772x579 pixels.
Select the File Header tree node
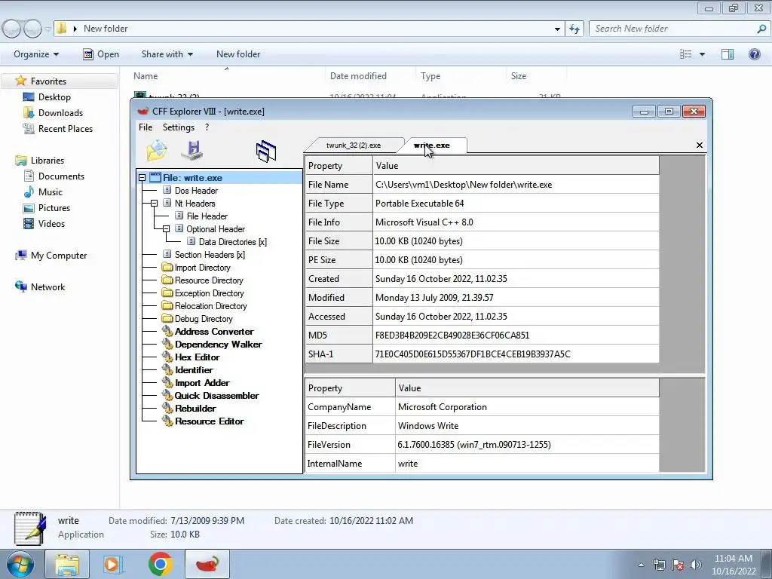(x=207, y=216)
